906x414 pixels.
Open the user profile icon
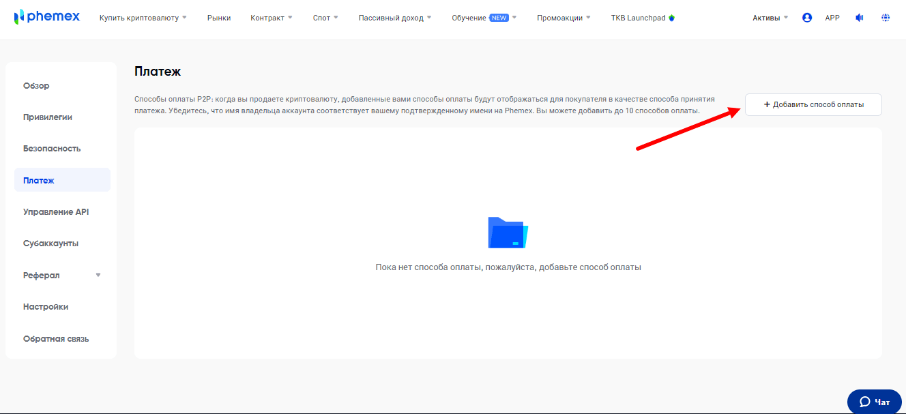click(807, 18)
